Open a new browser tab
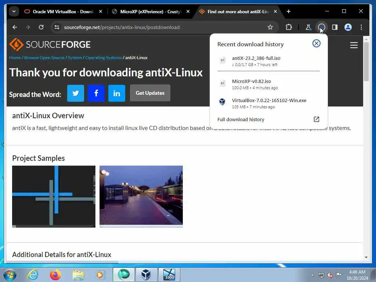 (x=289, y=11)
